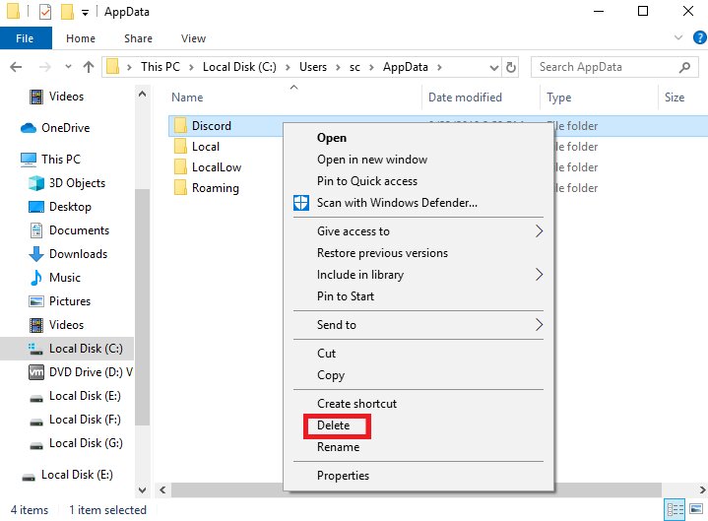
Task: Sort by the Type column header
Action: point(559,98)
